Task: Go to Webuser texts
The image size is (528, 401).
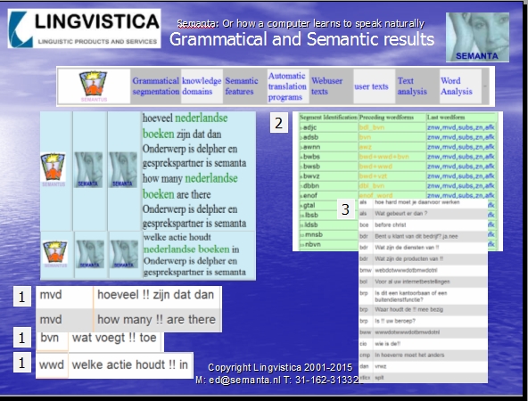Action: [x=326, y=86]
